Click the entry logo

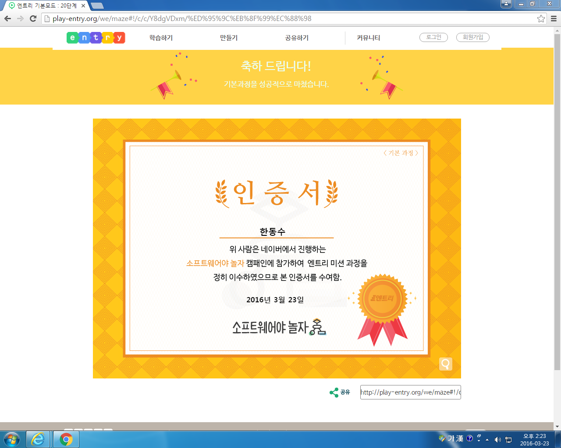coord(96,38)
